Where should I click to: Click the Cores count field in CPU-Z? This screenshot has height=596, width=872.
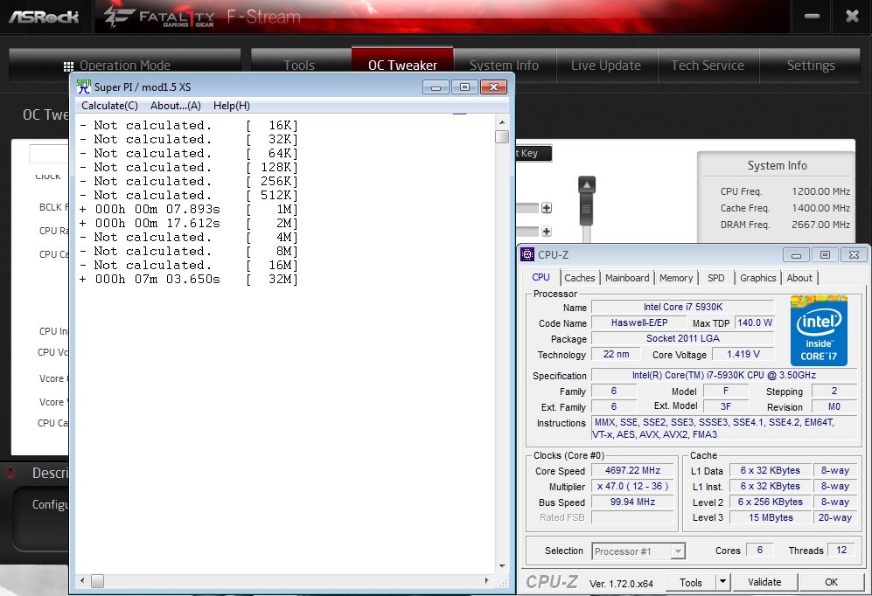pos(760,550)
